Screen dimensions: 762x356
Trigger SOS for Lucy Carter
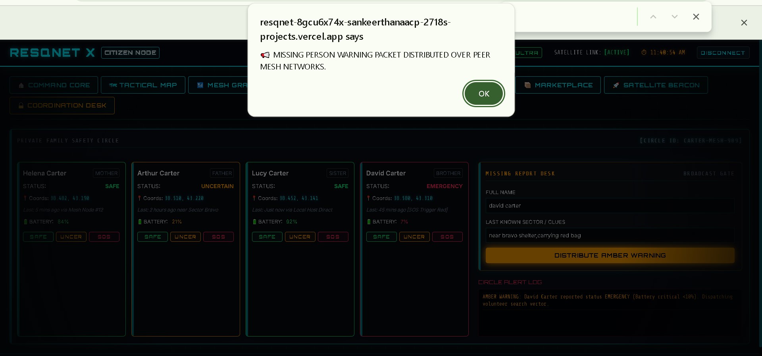(x=333, y=237)
